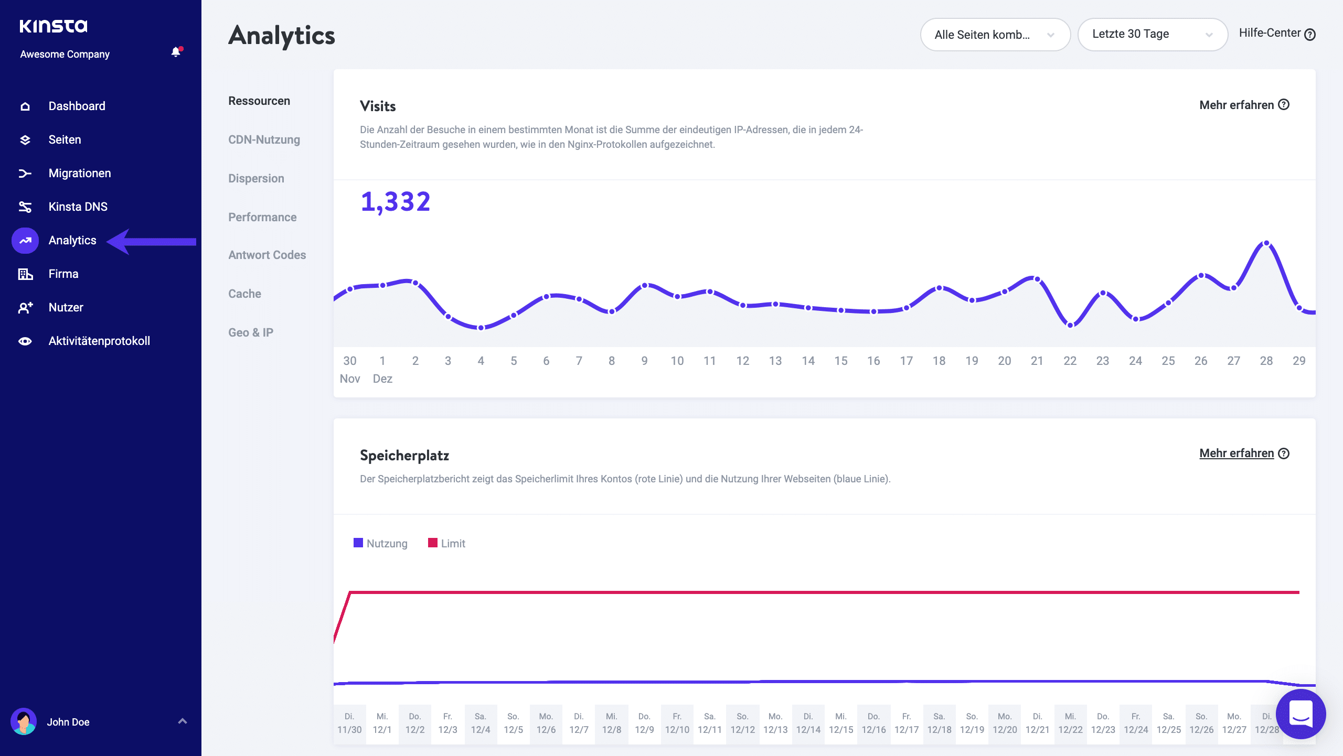1343x756 pixels.
Task: Select the Kinsta DNS icon
Action: pyautogui.click(x=25, y=207)
